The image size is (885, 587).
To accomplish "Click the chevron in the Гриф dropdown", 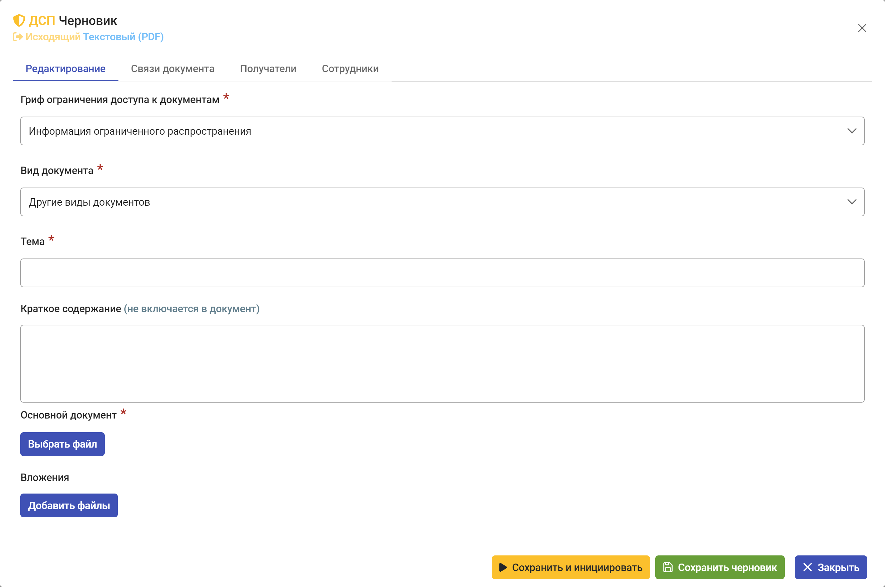I will 852,131.
